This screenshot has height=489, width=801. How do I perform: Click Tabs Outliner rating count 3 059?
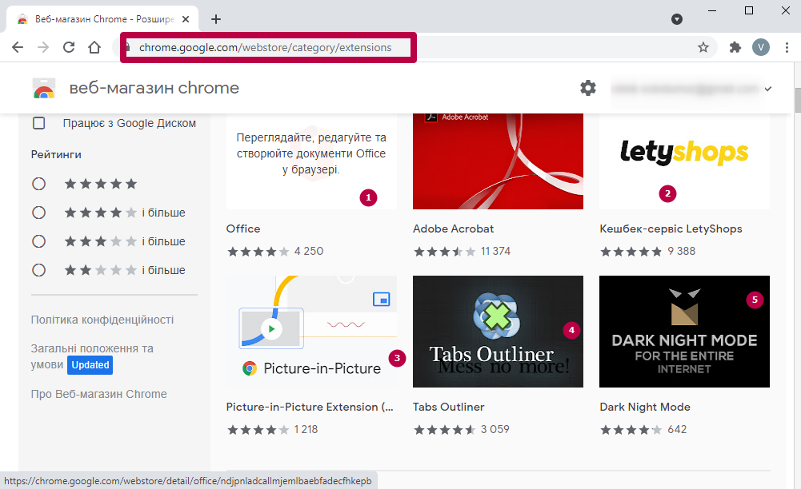coord(495,429)
